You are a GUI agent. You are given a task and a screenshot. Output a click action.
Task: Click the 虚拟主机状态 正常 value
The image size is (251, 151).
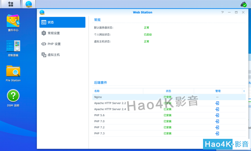point(147,42)
